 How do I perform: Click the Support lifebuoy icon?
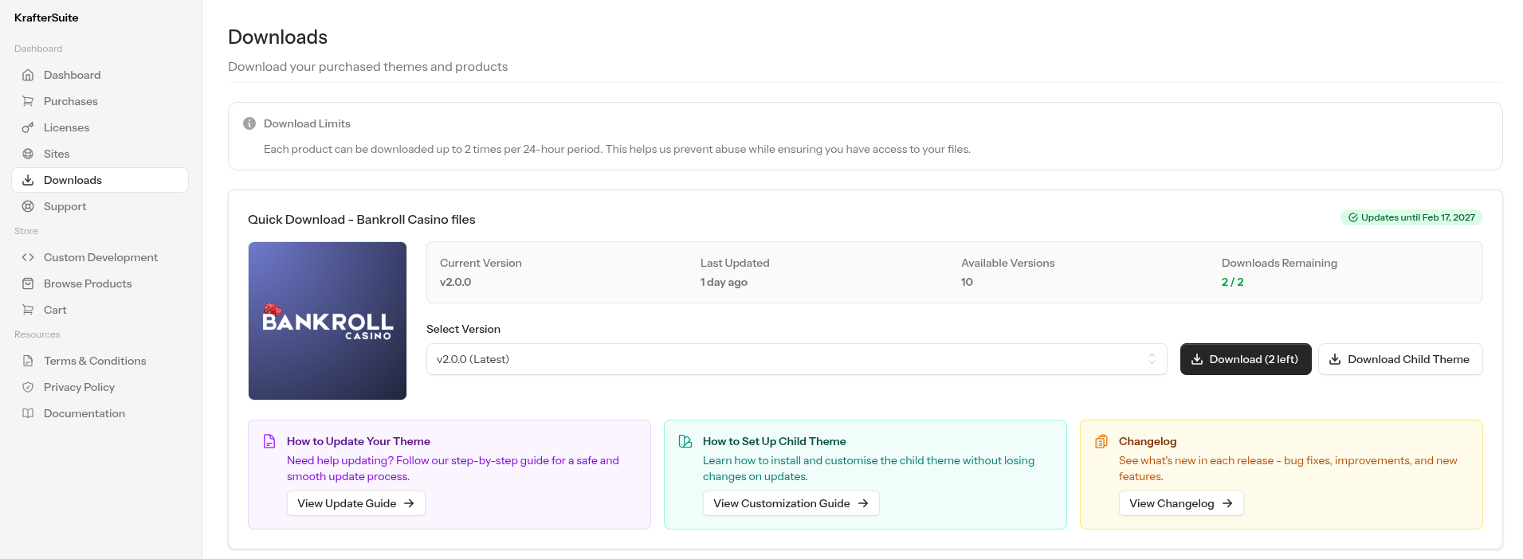28,206
